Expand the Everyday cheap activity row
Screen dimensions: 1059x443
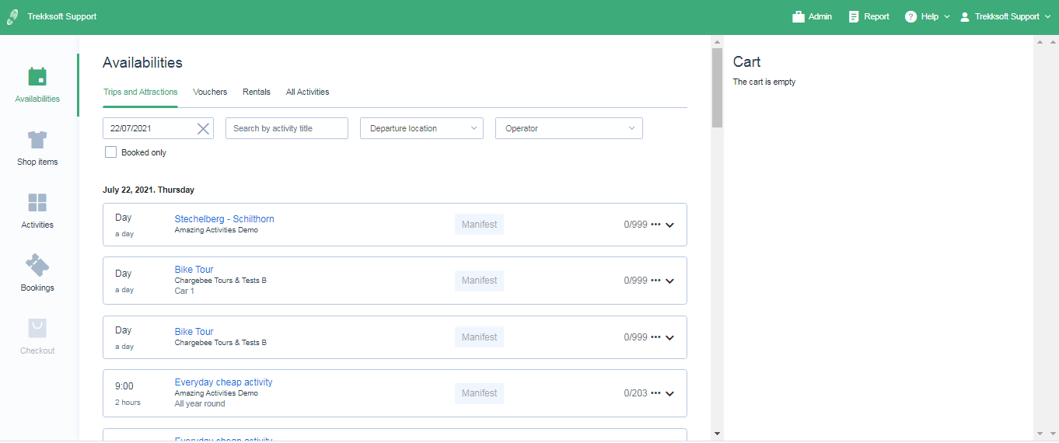click(x=670, y=393)
